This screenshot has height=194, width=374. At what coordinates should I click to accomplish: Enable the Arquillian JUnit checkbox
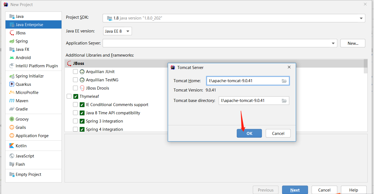(x=75, y=72)
